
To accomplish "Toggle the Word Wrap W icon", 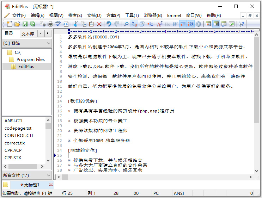I will click(175, 24).
